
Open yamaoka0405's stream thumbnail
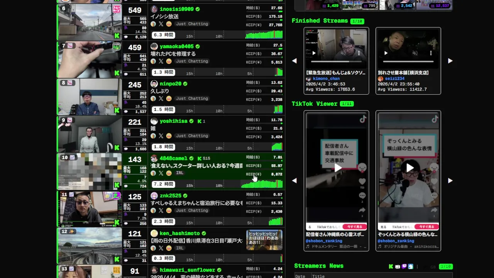[x=90, y=60]
